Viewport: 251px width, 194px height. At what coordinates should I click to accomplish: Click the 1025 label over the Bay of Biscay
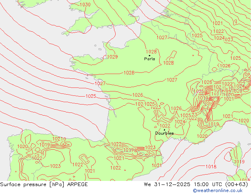point(91,96)
